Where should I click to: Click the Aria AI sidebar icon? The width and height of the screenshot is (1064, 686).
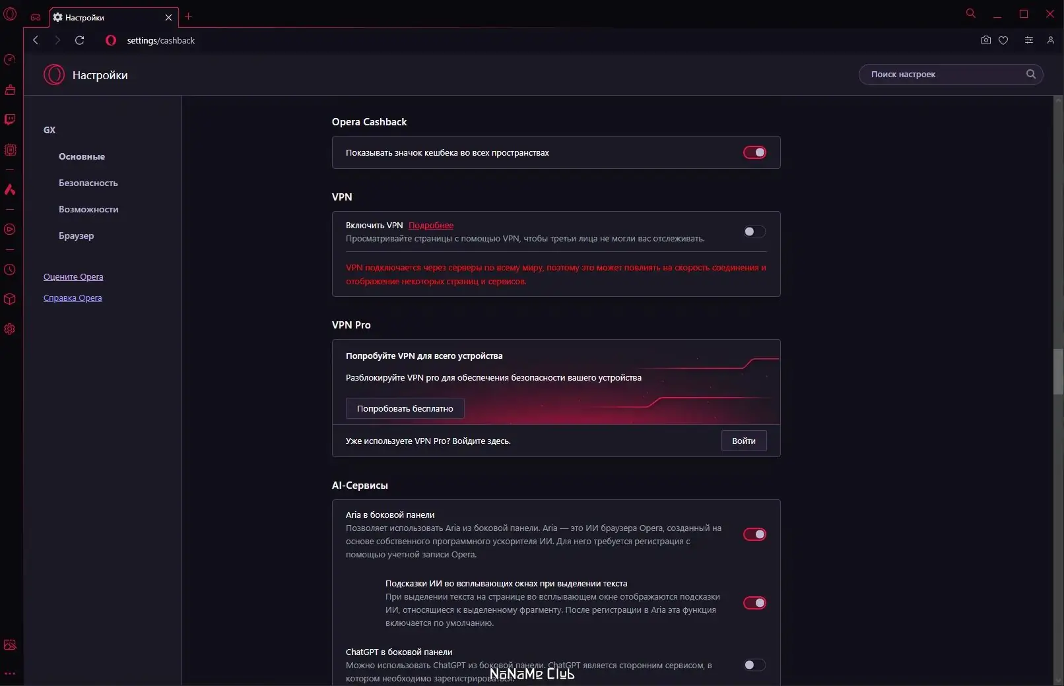[10, 190]
